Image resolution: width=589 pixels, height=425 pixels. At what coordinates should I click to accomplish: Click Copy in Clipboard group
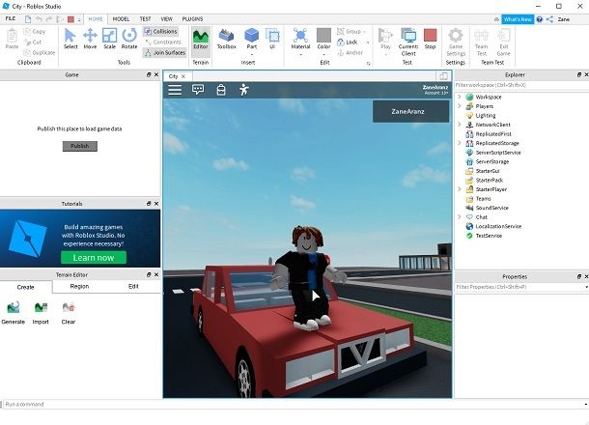[x=35, y=31]
